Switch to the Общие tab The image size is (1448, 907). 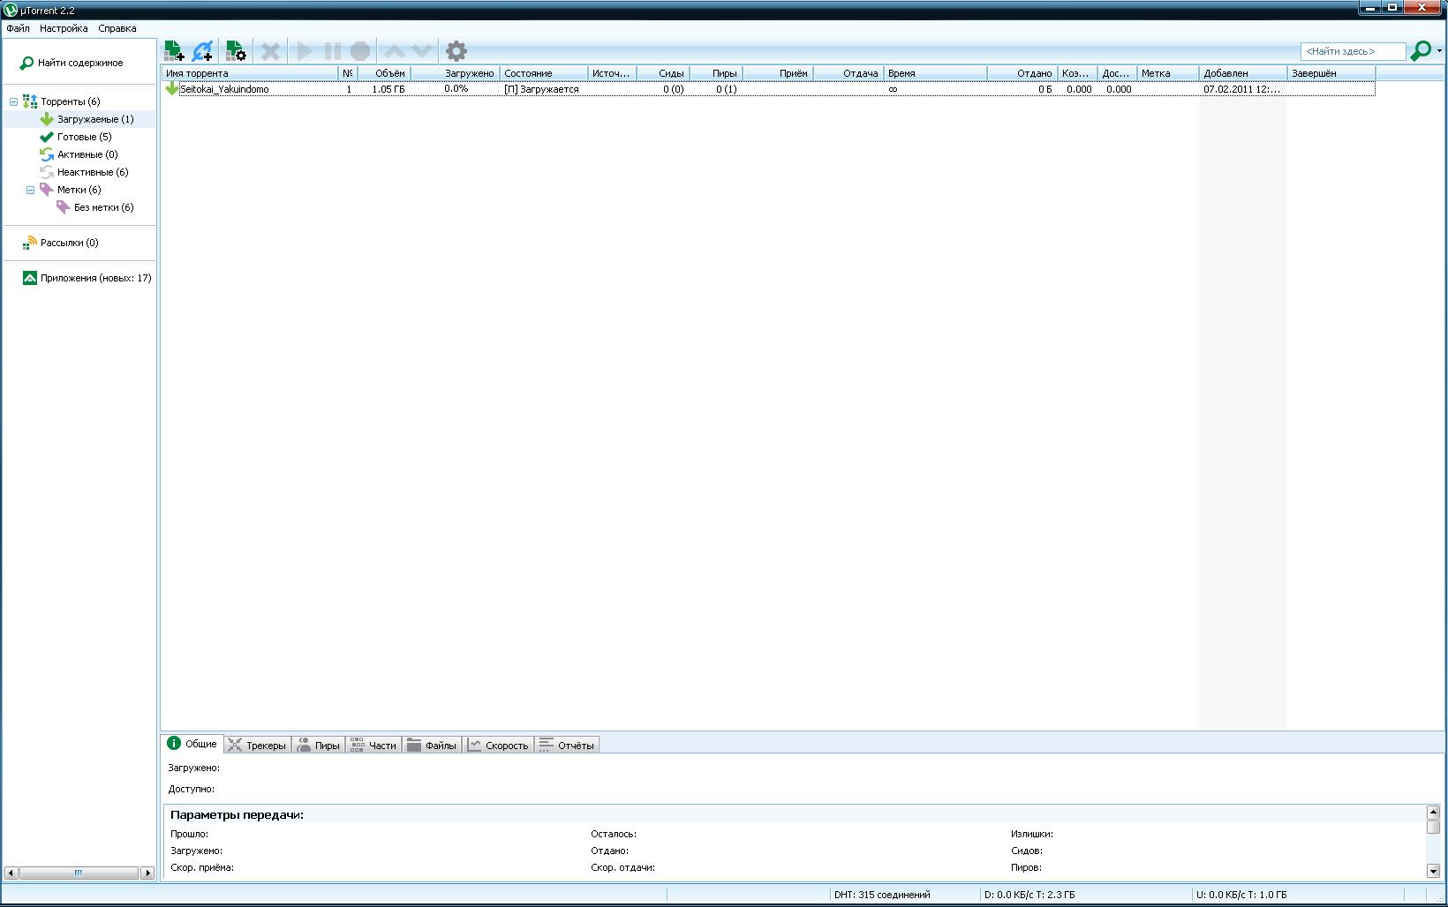(192, 744)
